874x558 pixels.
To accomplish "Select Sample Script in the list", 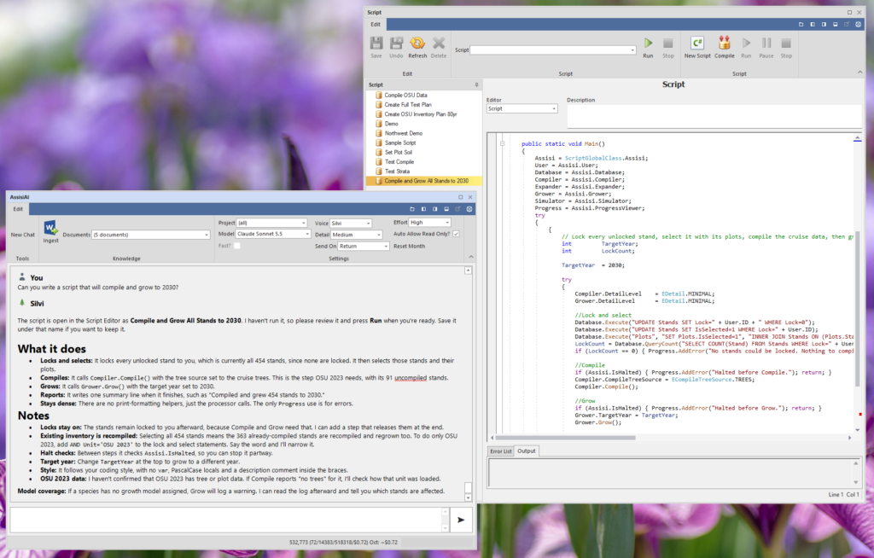I will [x=399, y=142].
